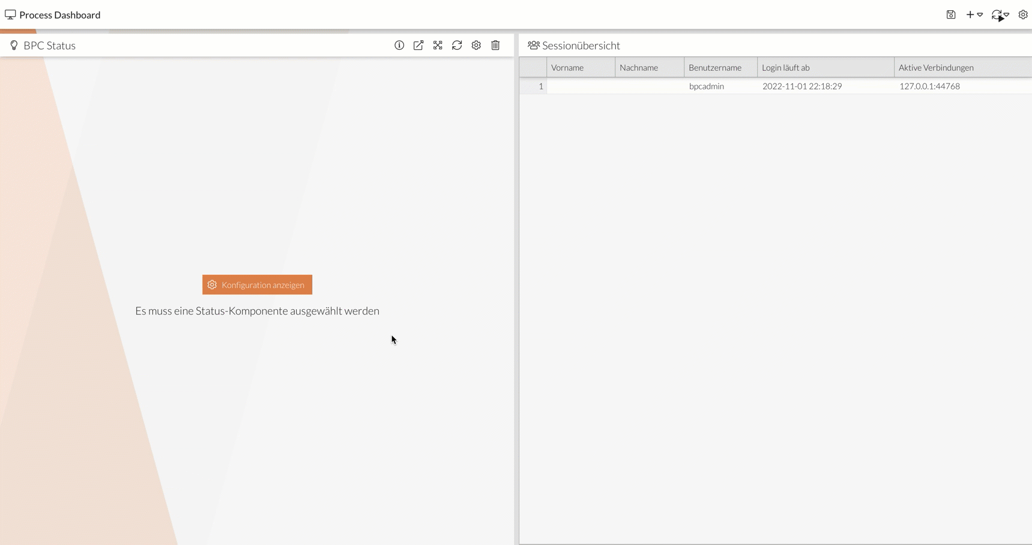Click the lightbulb icon beside BPC Status
1032x545 pixels.
coord(14,45)
